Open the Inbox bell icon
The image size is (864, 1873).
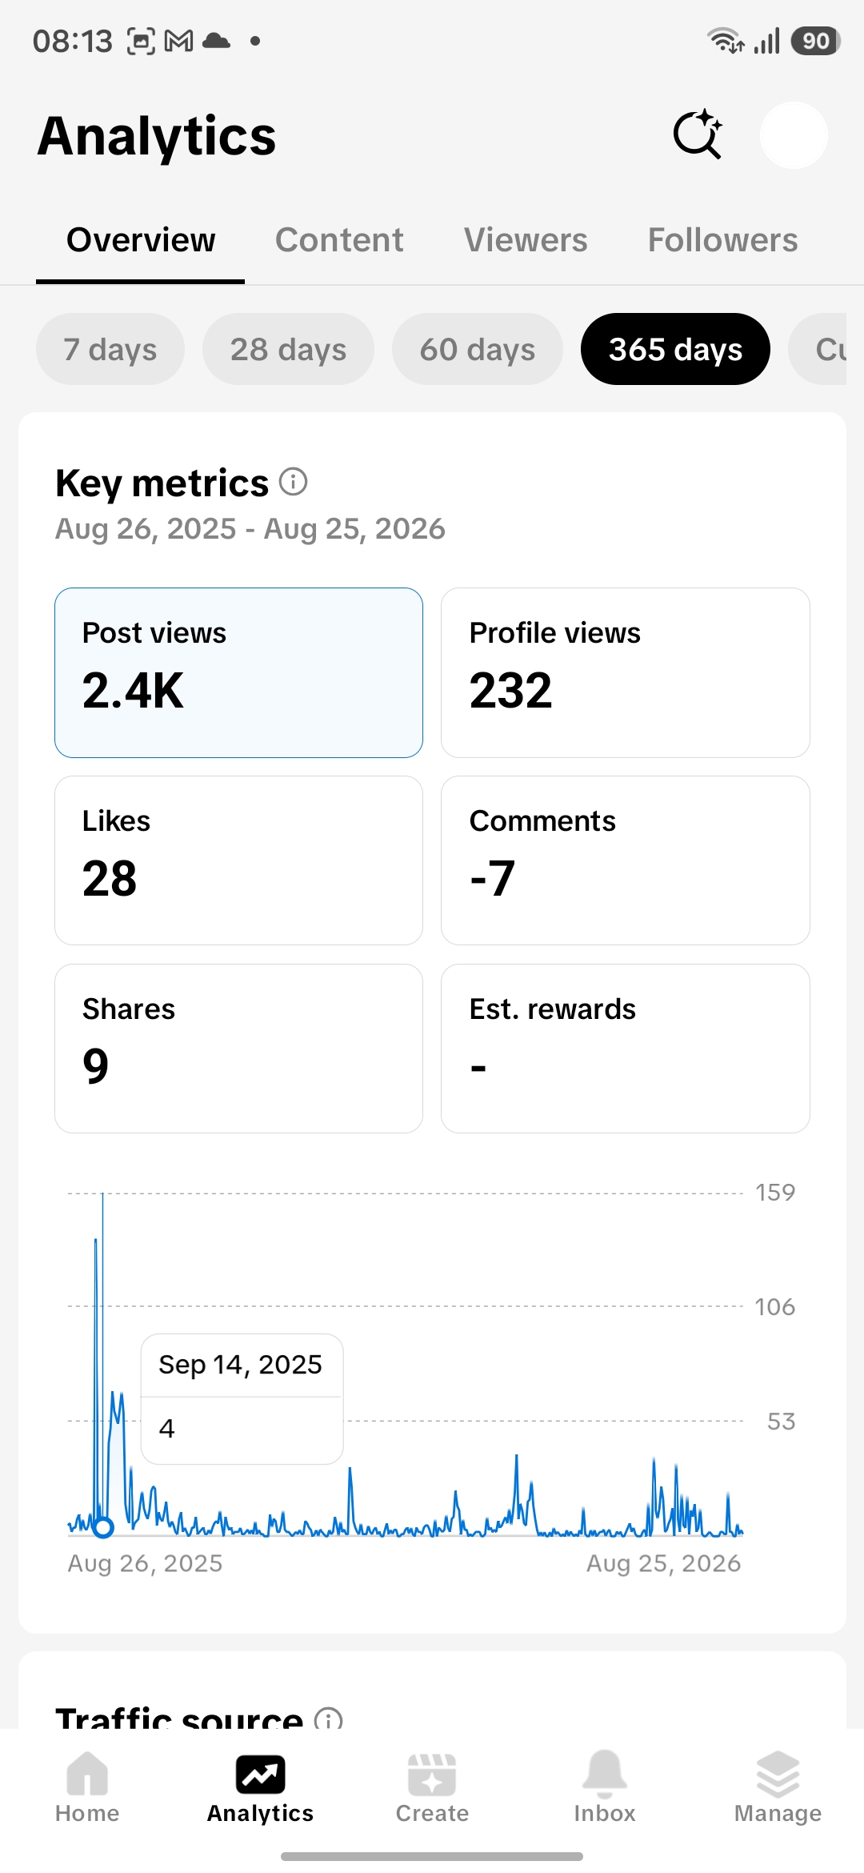pos(605,1774)
